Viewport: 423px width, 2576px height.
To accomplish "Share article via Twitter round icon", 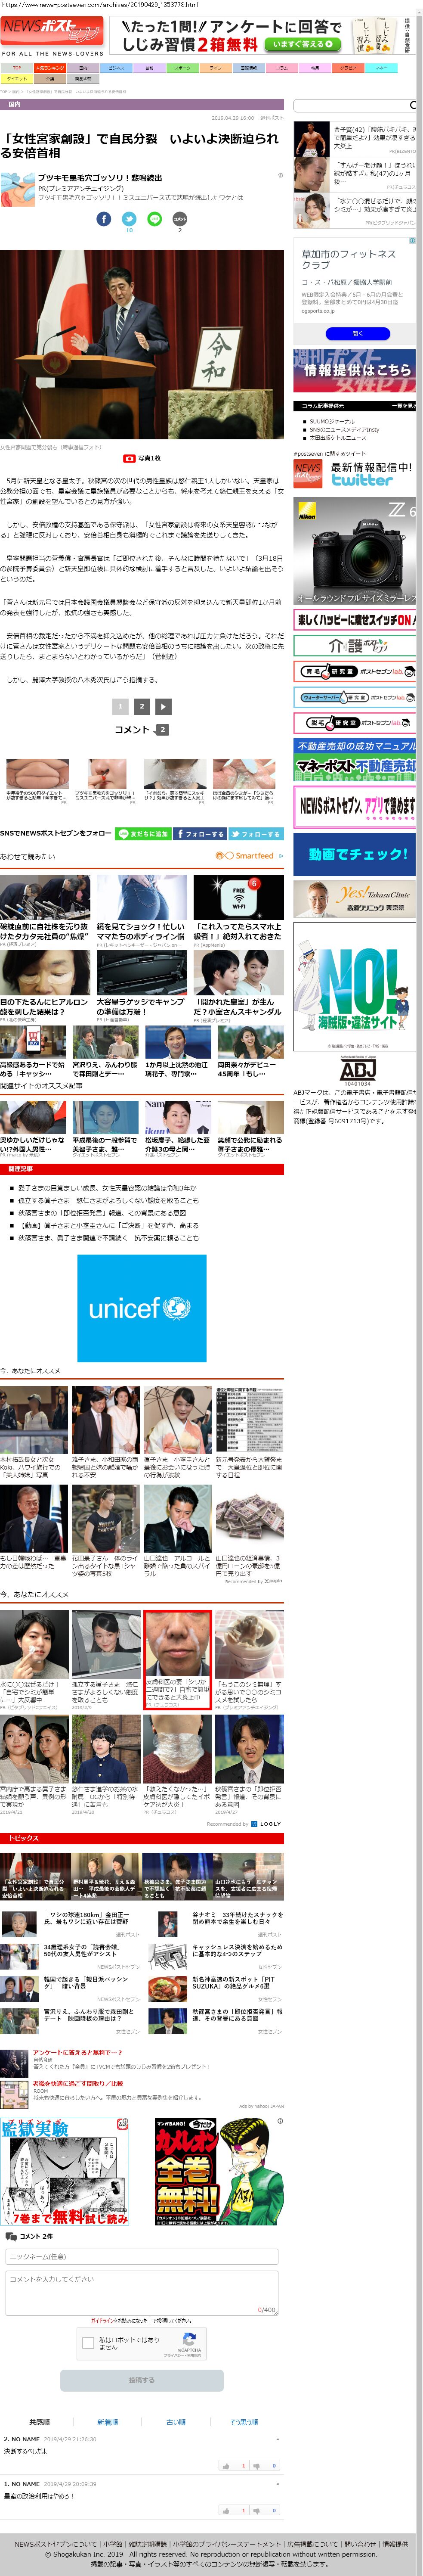I will click(x=129, y=219).
